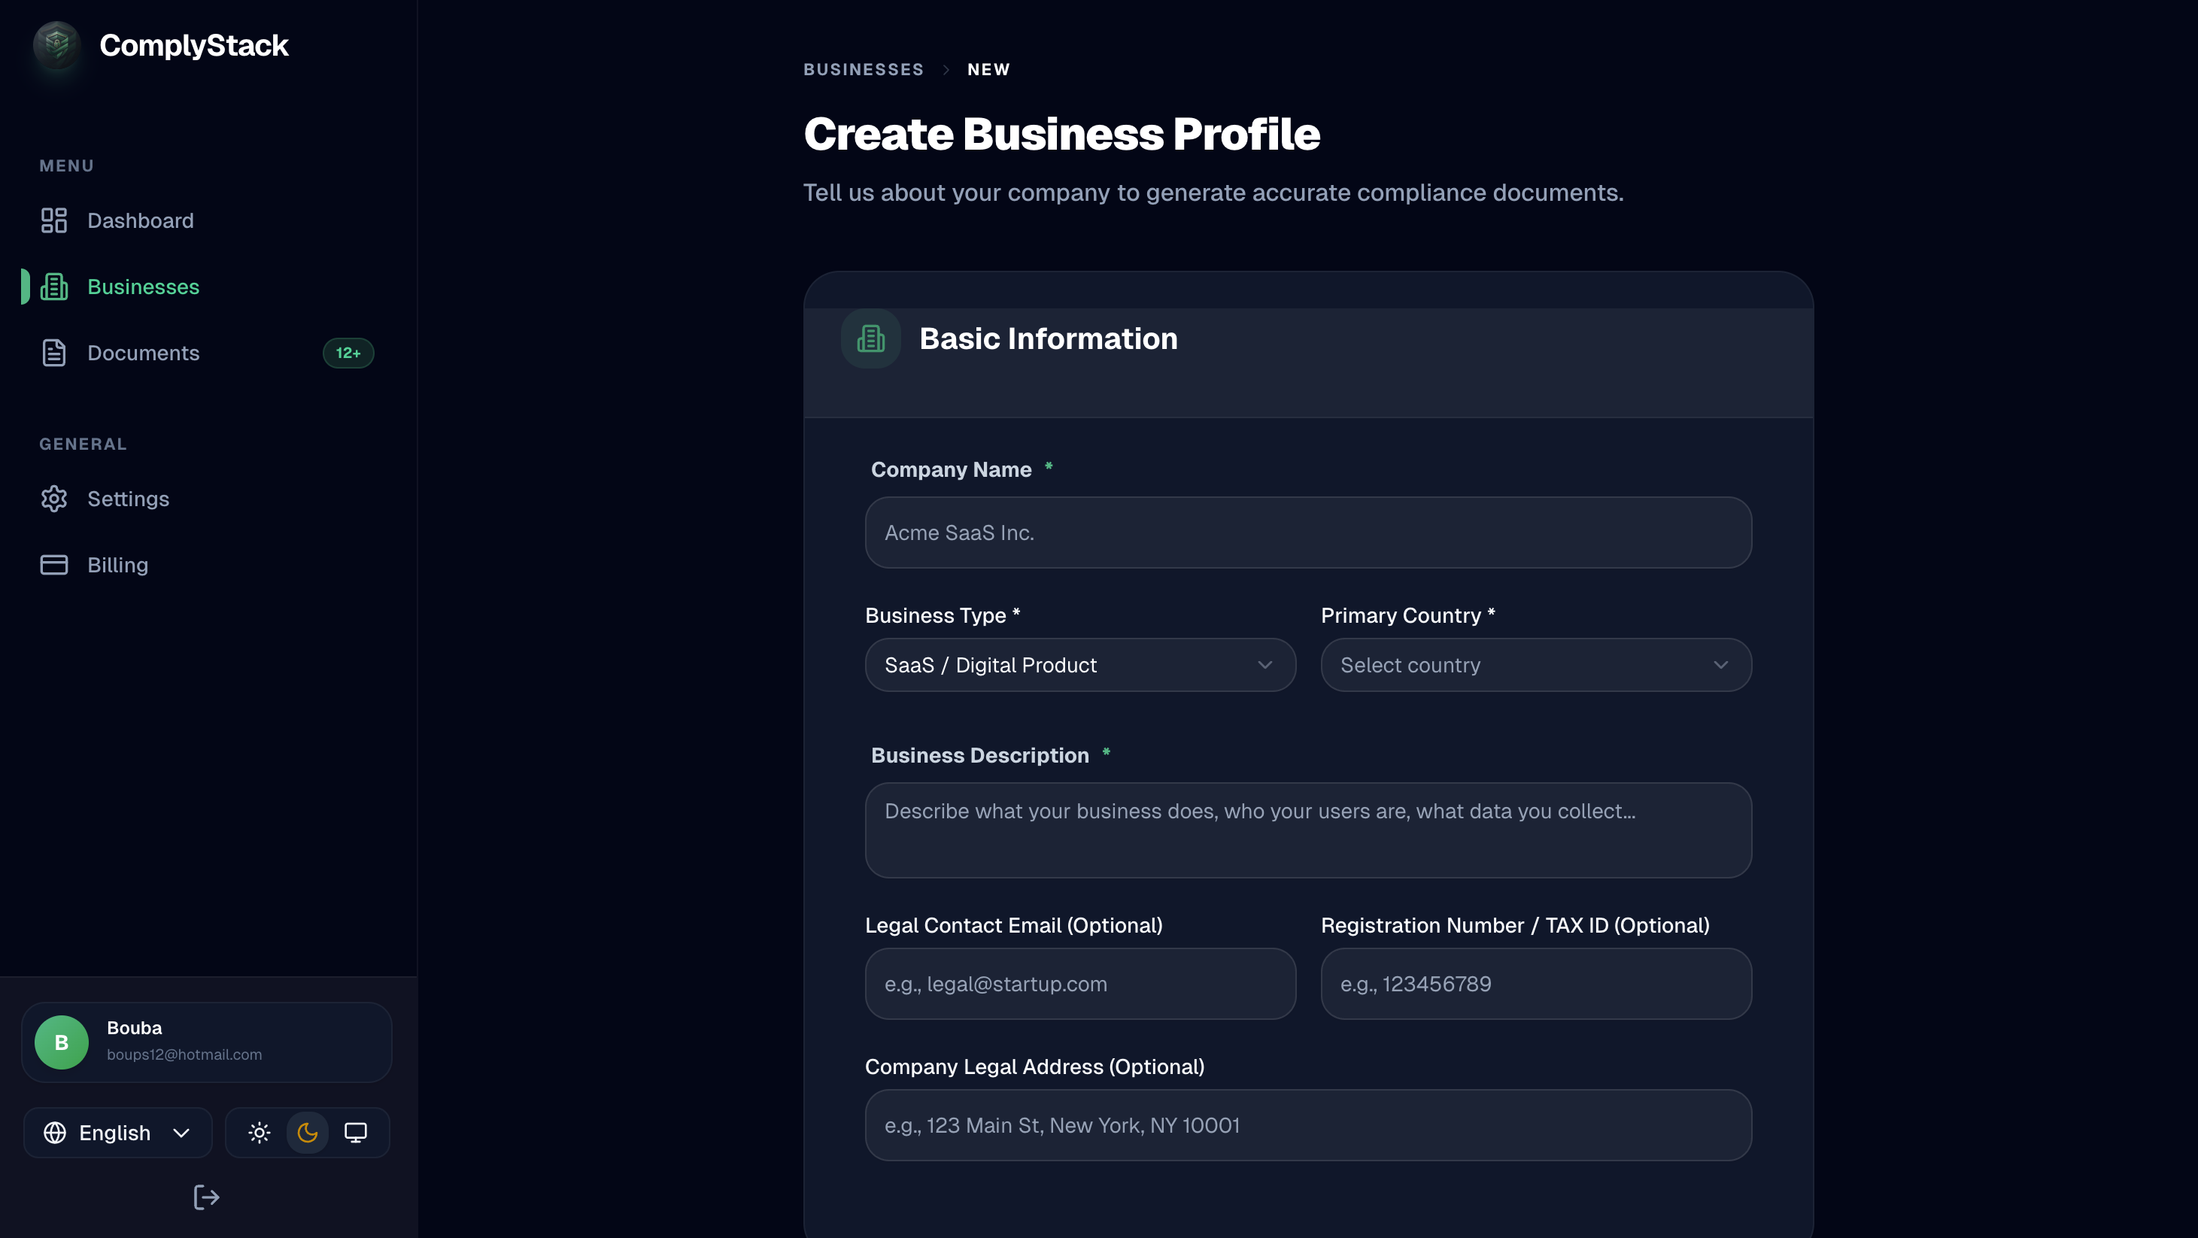Open the Business Type dropdown
Screen dimensions: 2198x1238
click(1079, 665)
